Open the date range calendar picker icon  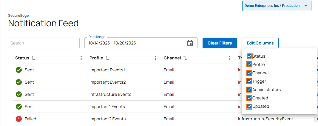(x=190, y=43)
